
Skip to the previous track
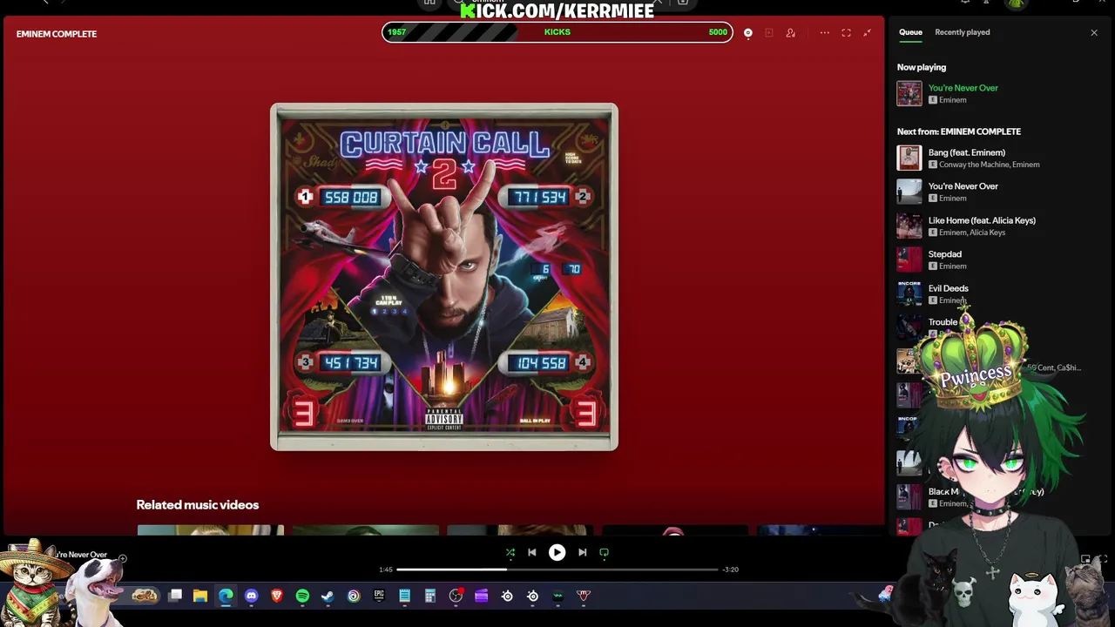[532, 552]
